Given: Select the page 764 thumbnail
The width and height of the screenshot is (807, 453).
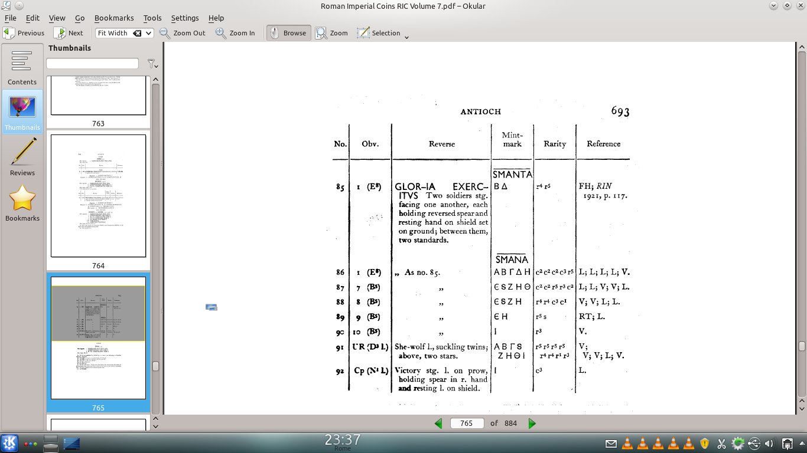Looking at the screenshot, I should click(x=98, y=196).
